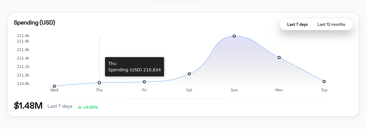Viewport: 367px width, 129px height.
Task: Click the 210.8k y-axis label
Action: pos(23,84)
